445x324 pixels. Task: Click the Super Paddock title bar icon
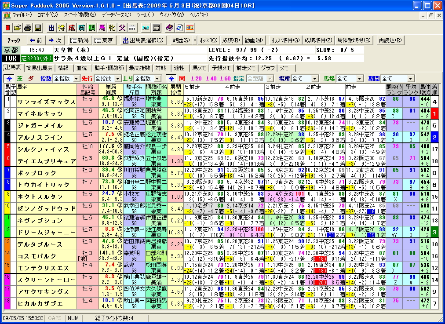click(x=6, y=5)
